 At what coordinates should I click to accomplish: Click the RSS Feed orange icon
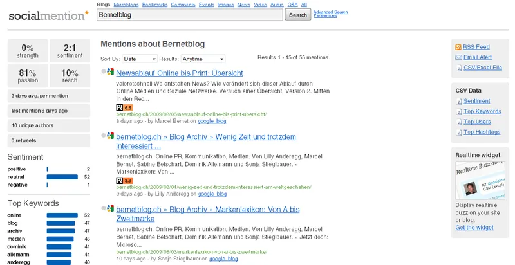click(458, 47)
